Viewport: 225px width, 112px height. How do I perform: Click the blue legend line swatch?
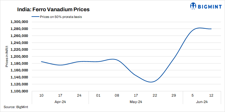[x=35, y=17]
